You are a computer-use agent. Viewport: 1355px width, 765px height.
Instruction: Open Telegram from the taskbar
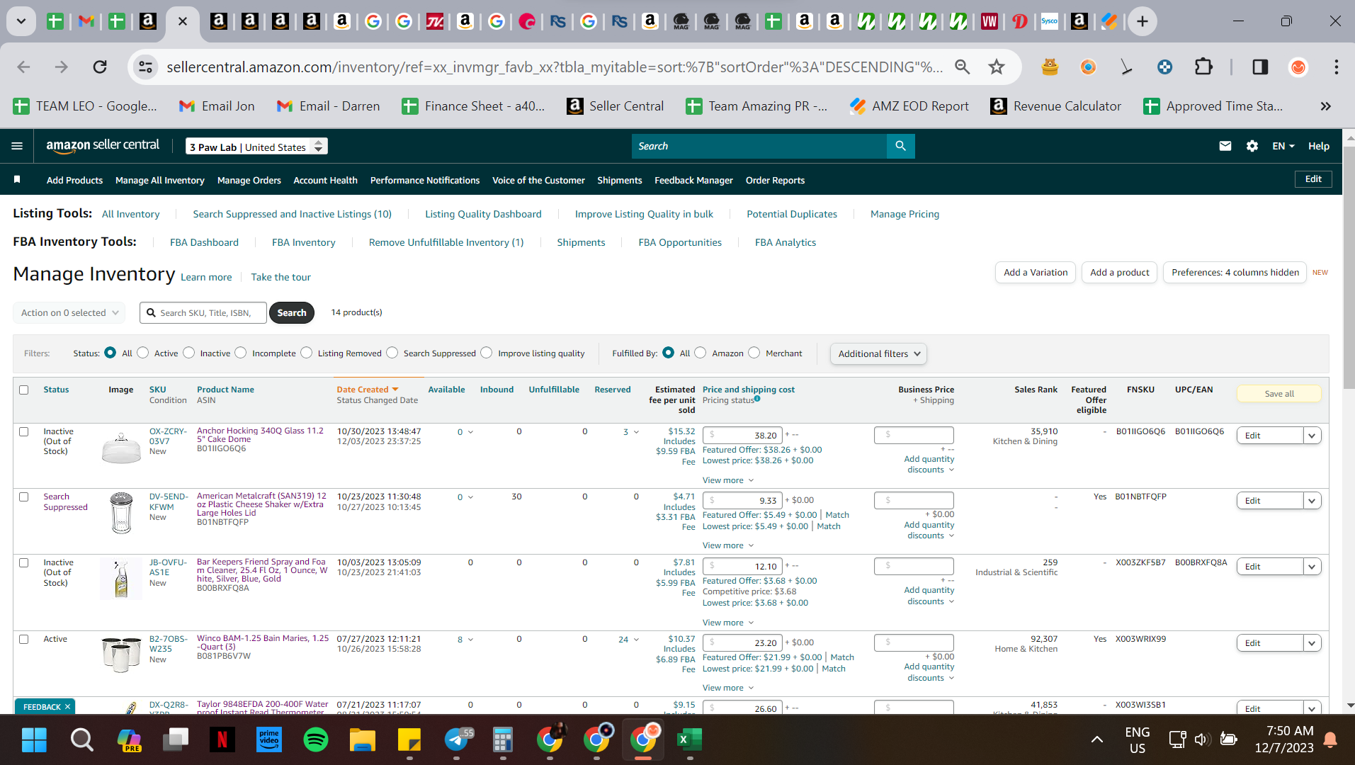(x=456, y=740)
